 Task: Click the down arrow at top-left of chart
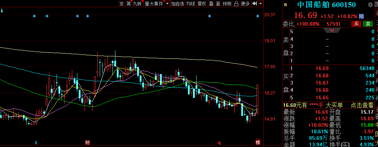(x=2, y=11)
